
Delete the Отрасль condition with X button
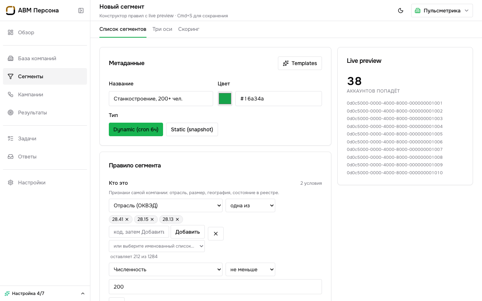click(x=216, y=234)
